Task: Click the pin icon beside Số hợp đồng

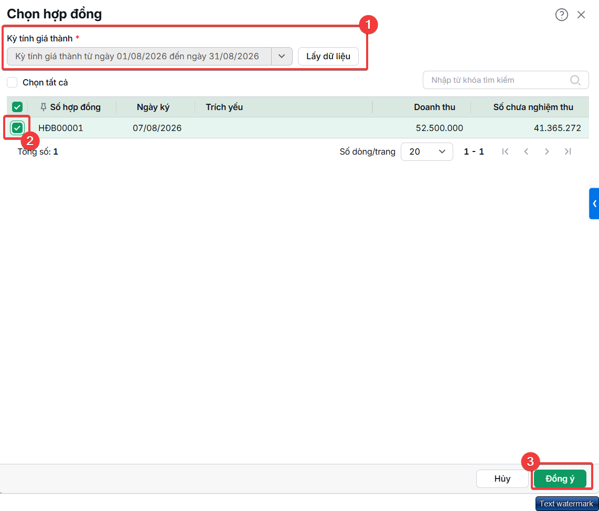Action: tap(44, 107)
